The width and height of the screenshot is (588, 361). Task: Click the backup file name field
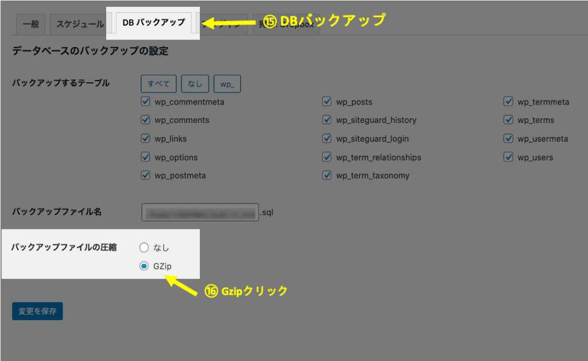200,212
